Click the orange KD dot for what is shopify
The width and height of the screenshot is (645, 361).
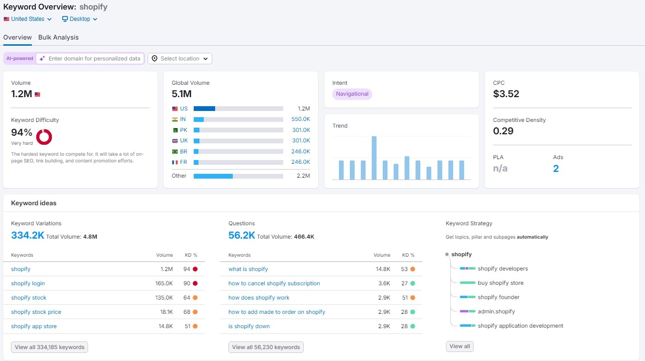pos(413,269)
